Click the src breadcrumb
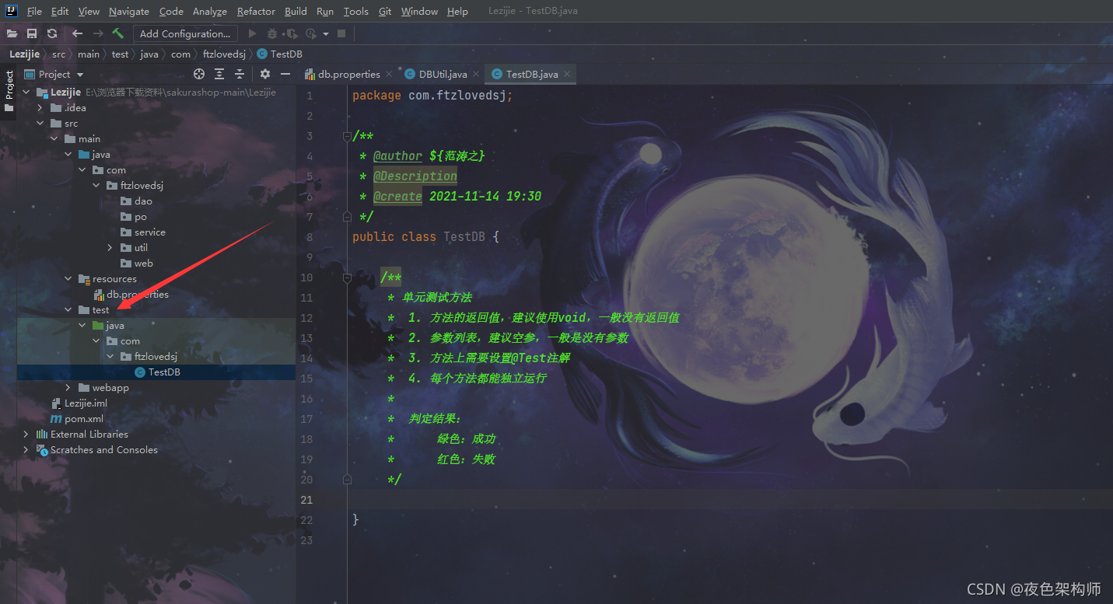Viewport: 1113px width, 604px height. pos(59,54)
